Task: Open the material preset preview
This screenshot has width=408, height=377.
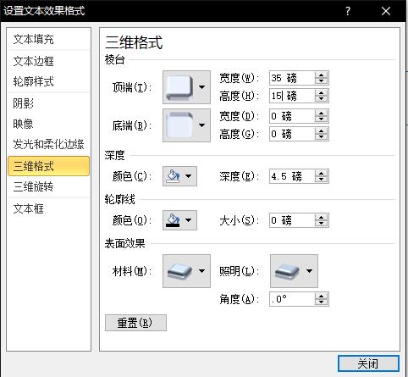Action: 179,271
